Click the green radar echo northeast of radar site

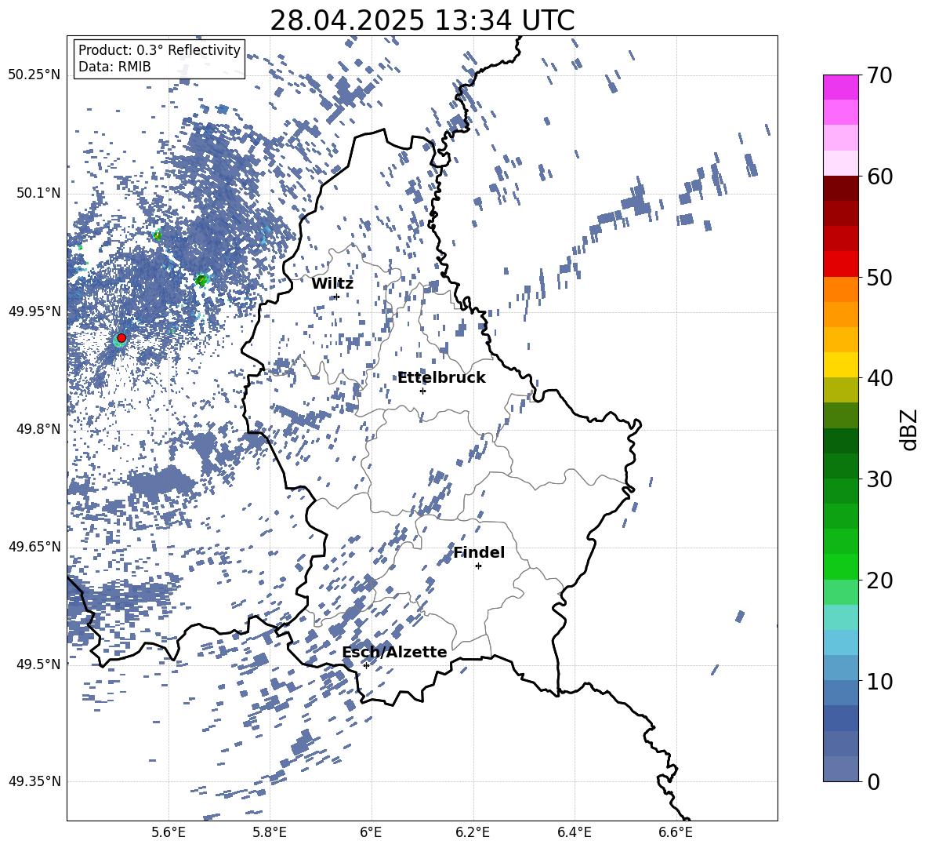[x=201, y=280]
